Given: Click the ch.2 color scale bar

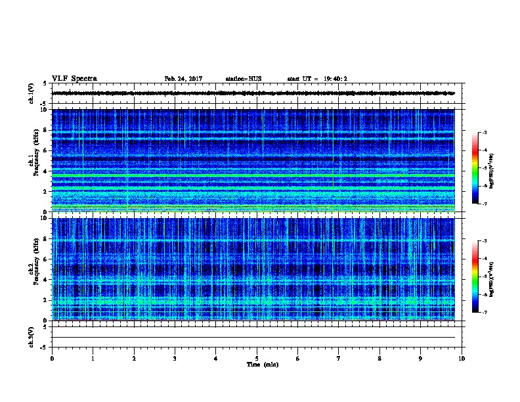Looking at the screenshot, I should coord(475,277).
